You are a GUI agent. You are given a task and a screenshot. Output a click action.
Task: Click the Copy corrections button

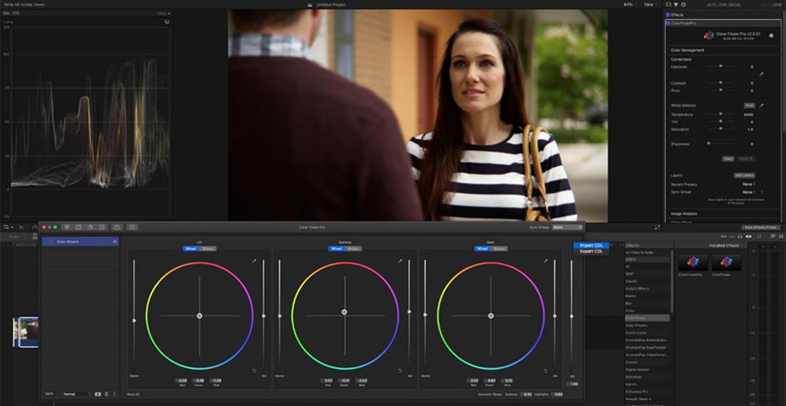pyautogui.click(x=728, y=159)
